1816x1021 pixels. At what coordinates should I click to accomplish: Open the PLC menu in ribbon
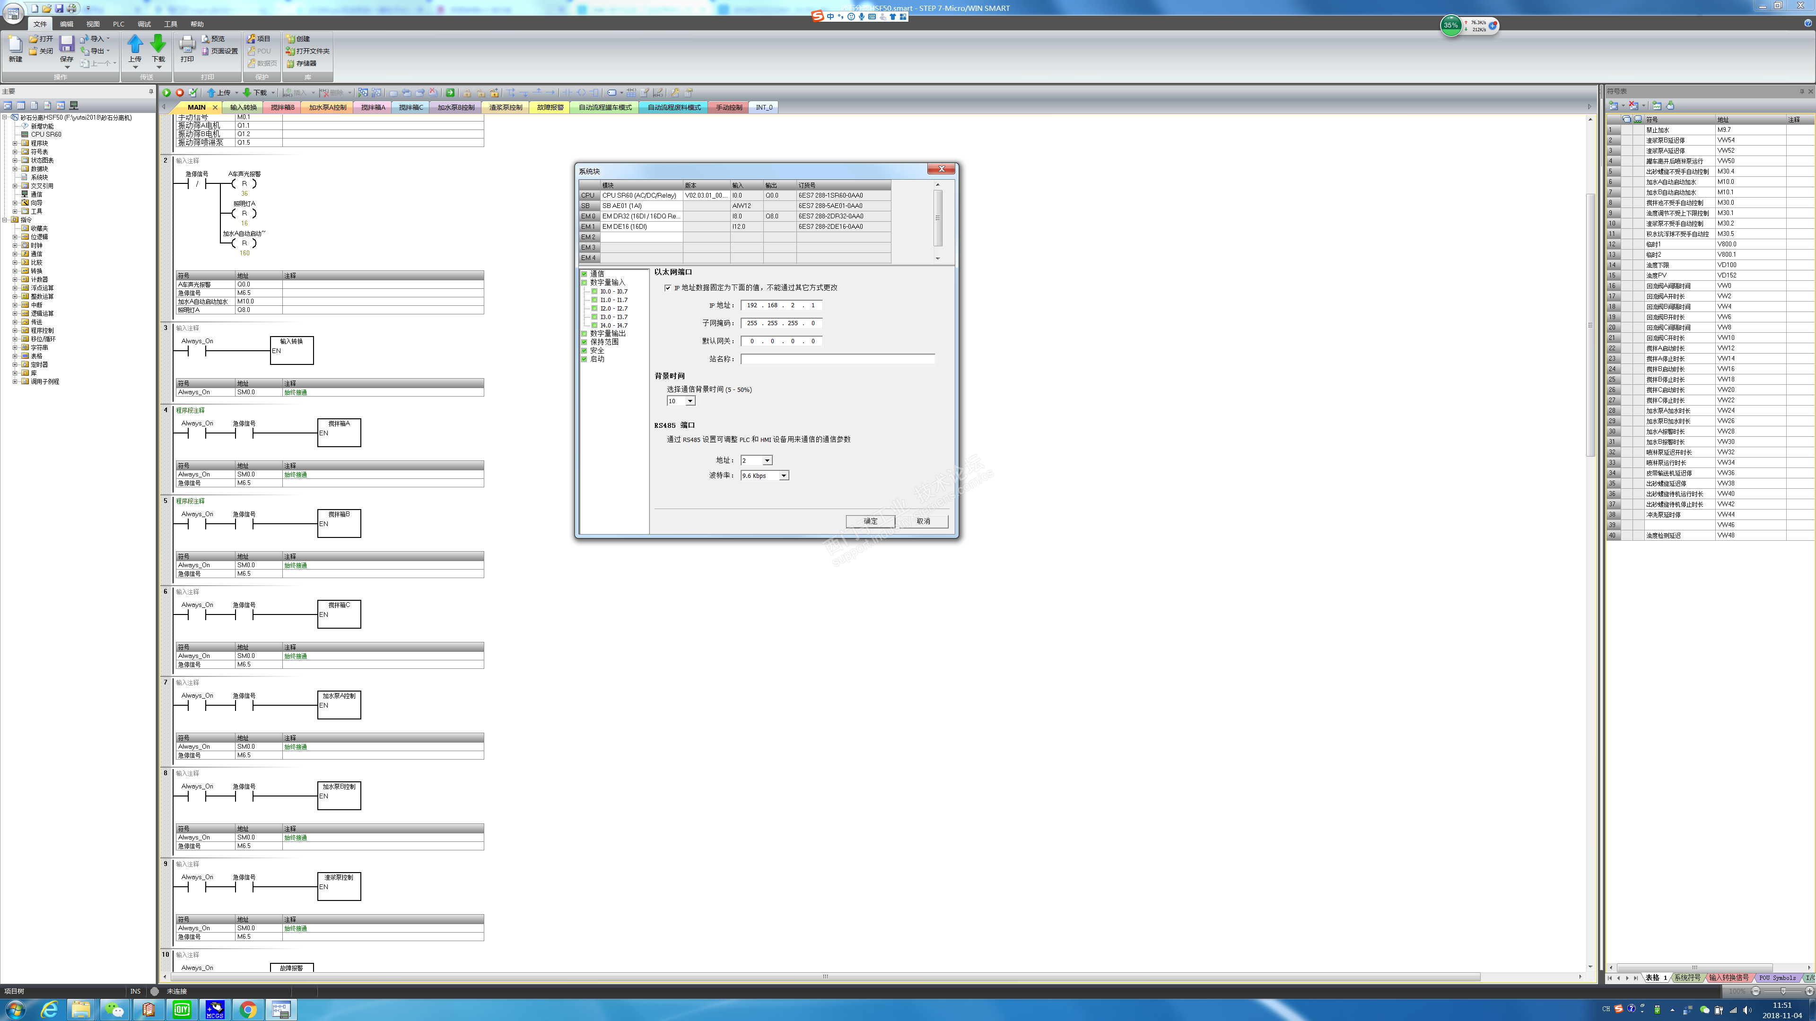click(x=118, y=24)
